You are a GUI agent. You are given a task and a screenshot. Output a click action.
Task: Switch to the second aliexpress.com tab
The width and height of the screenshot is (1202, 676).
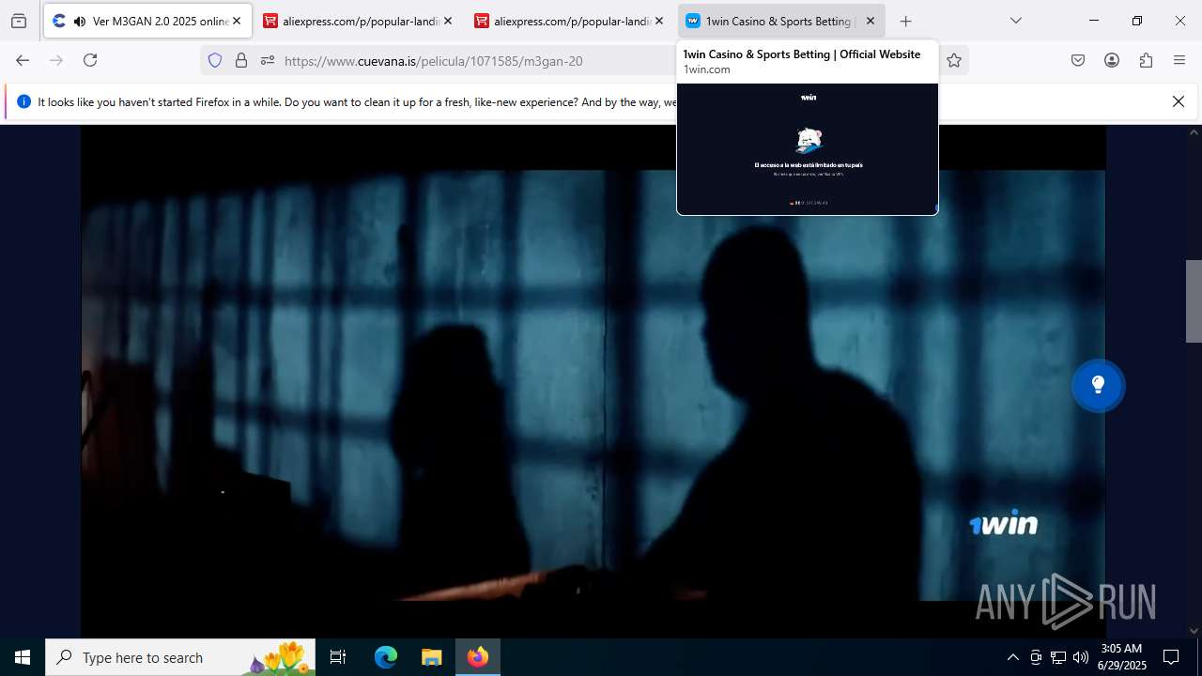[x=572, y=21]
